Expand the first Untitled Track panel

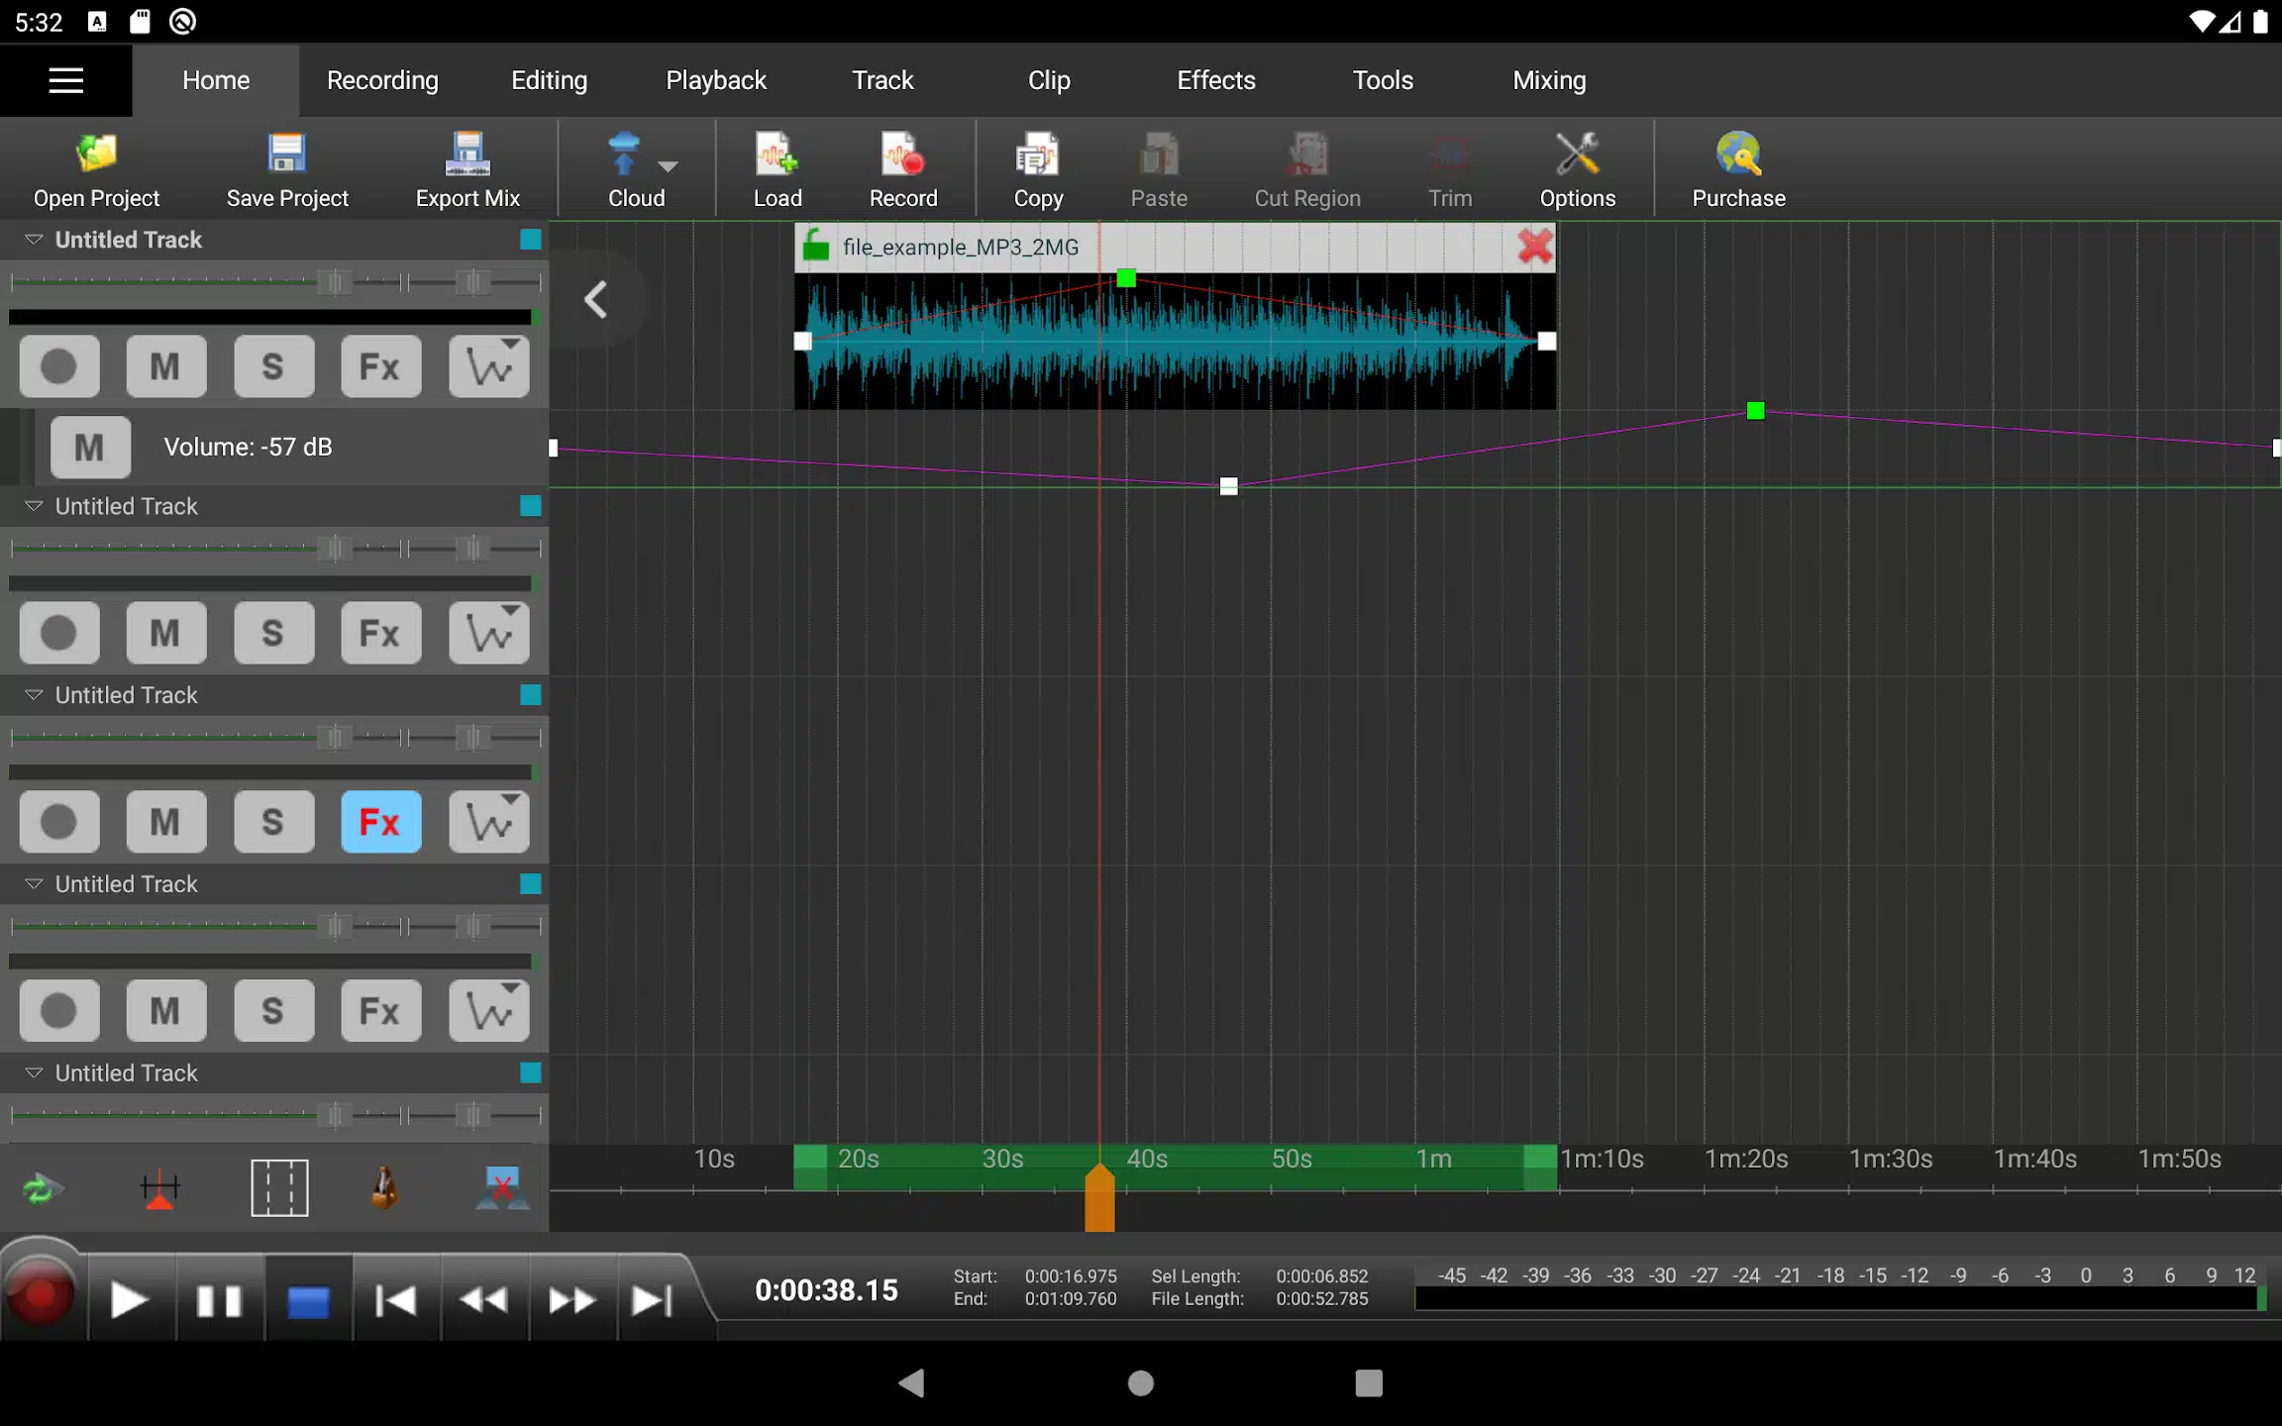33,239
